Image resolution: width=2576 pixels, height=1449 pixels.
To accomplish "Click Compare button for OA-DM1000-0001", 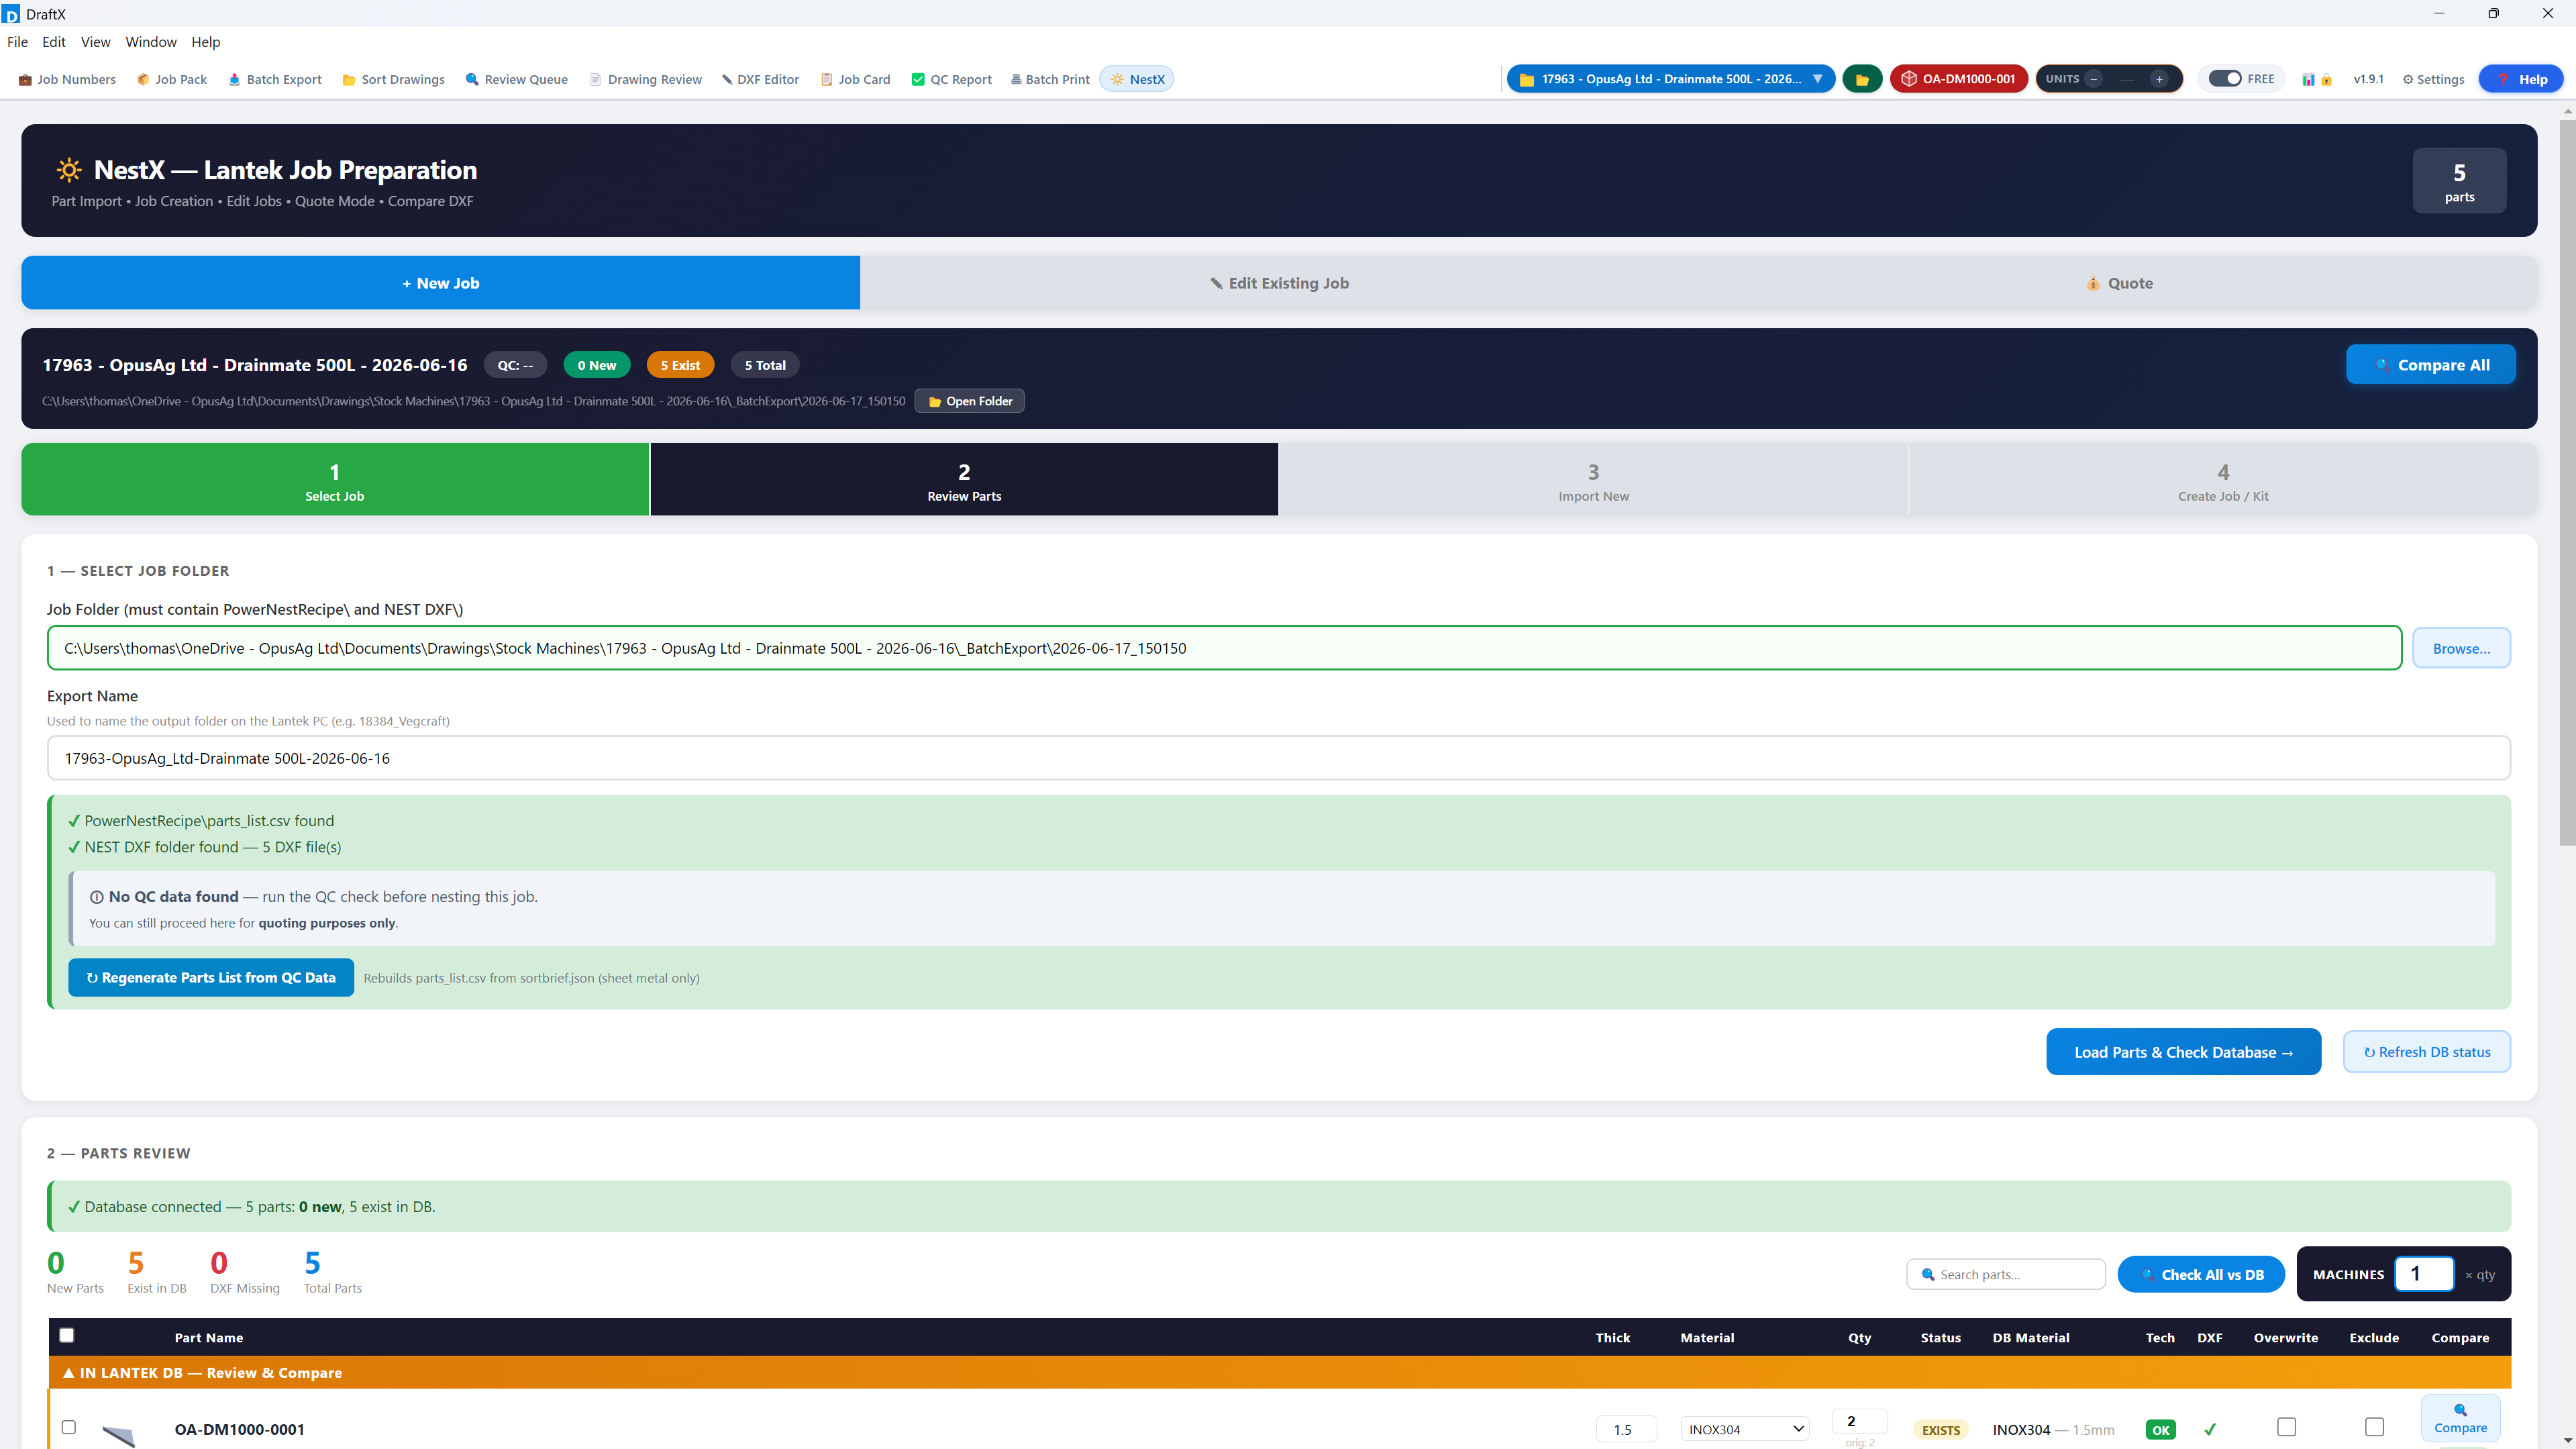I will click(x=2460, y=1419).
